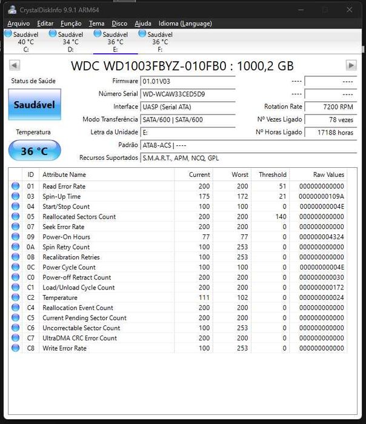This screenshot has height=424, width=366.
Task: Click status orb for Spin Retry Count
Action: pyautogui.click(x=15, y=247)
